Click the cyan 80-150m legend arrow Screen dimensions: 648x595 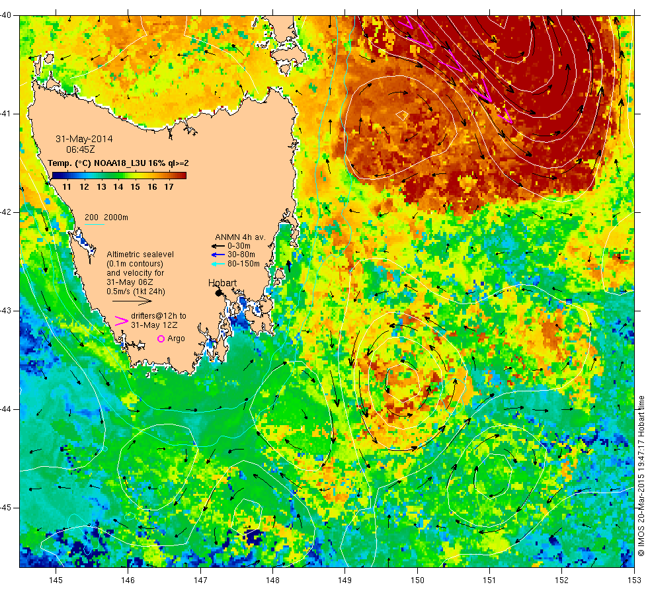coord(218,264)
